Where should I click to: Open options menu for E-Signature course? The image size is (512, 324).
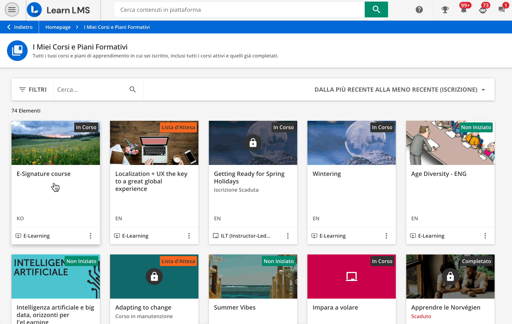[x=91, y=236]
